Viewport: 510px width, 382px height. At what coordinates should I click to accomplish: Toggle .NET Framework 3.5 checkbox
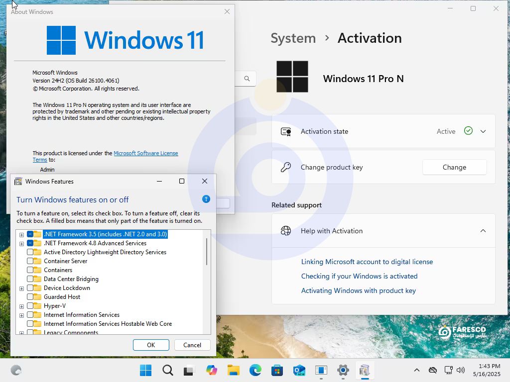30,234
